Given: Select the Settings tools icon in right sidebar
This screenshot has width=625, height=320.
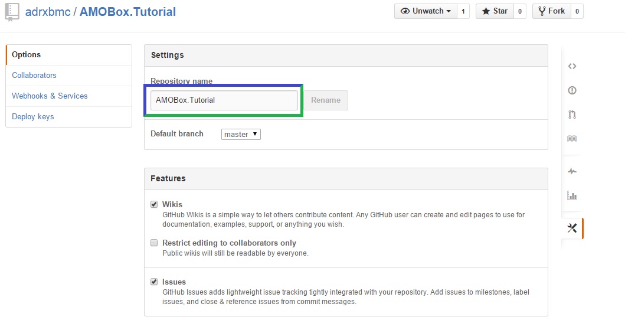Looking at the screenshot, I should [x=572, y=228].
